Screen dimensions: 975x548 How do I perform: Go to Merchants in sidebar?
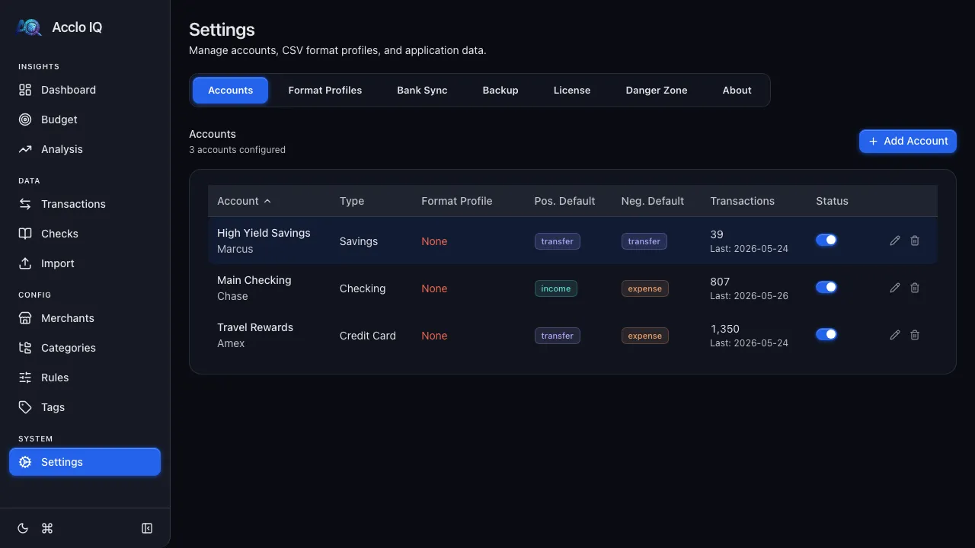85,318
